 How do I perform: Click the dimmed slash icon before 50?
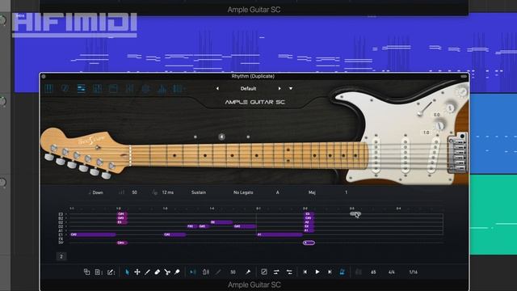218,272
